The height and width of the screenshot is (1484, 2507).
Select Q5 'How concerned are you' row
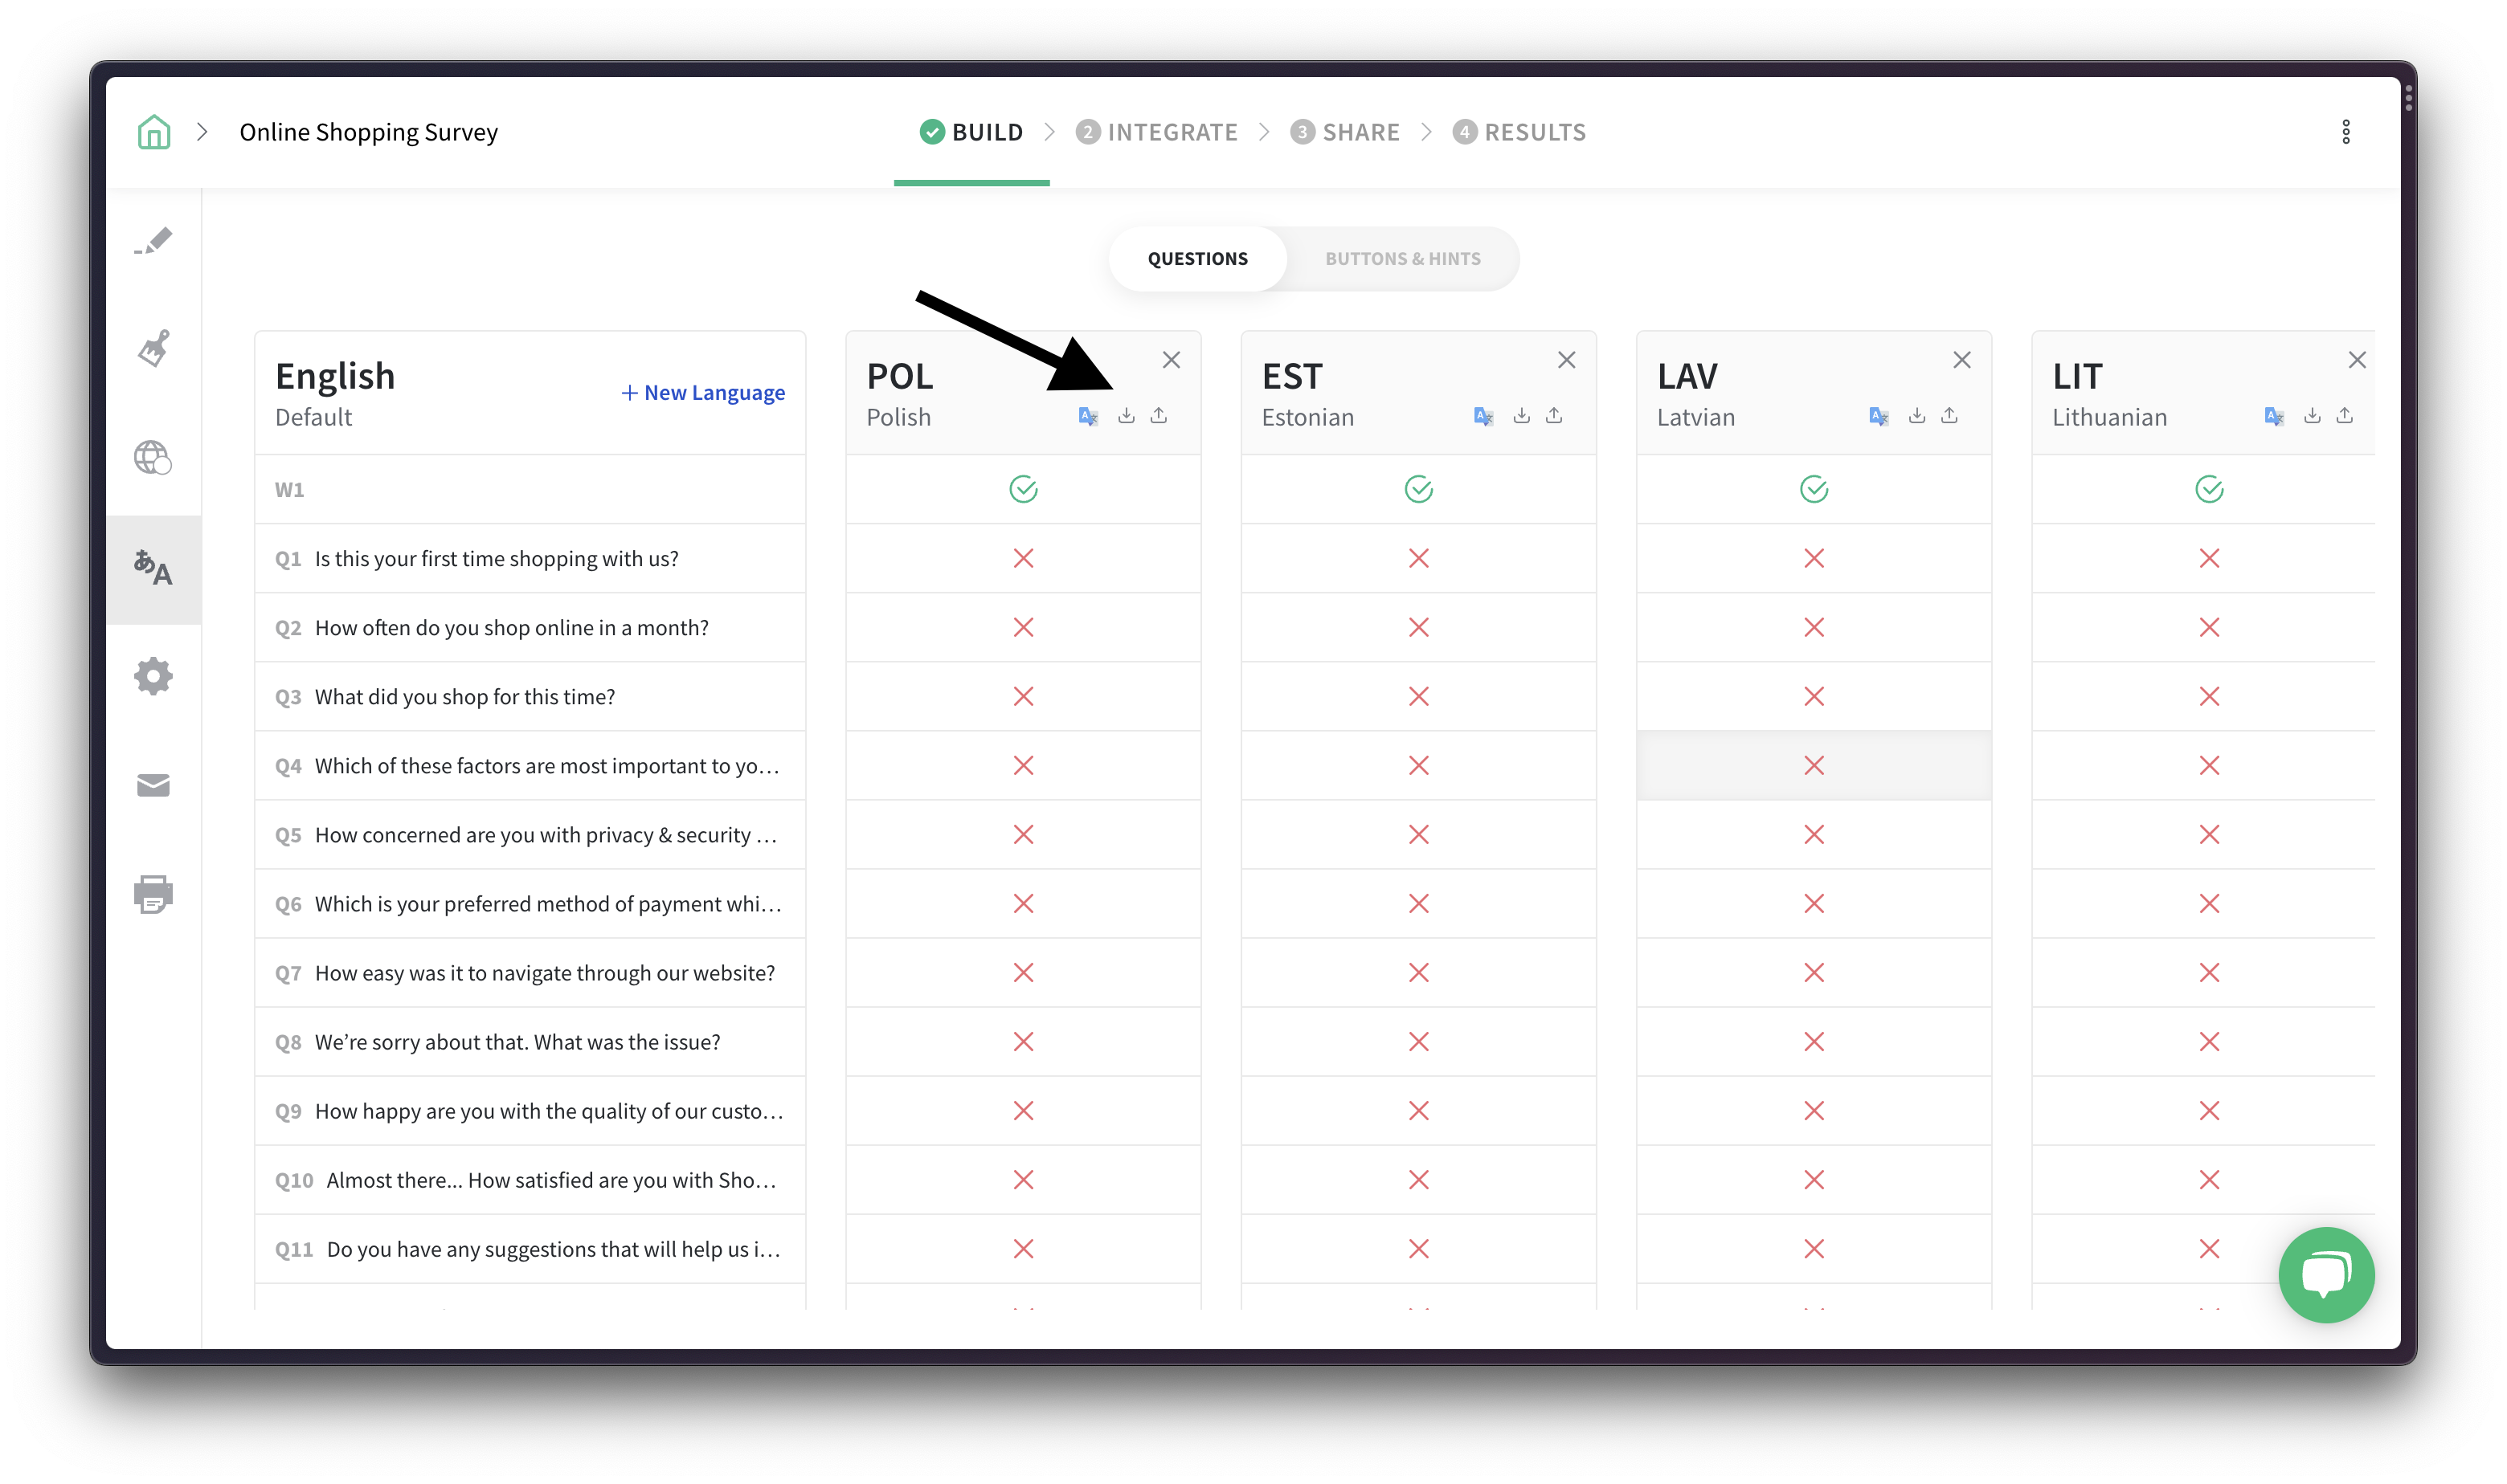(530, 834)
